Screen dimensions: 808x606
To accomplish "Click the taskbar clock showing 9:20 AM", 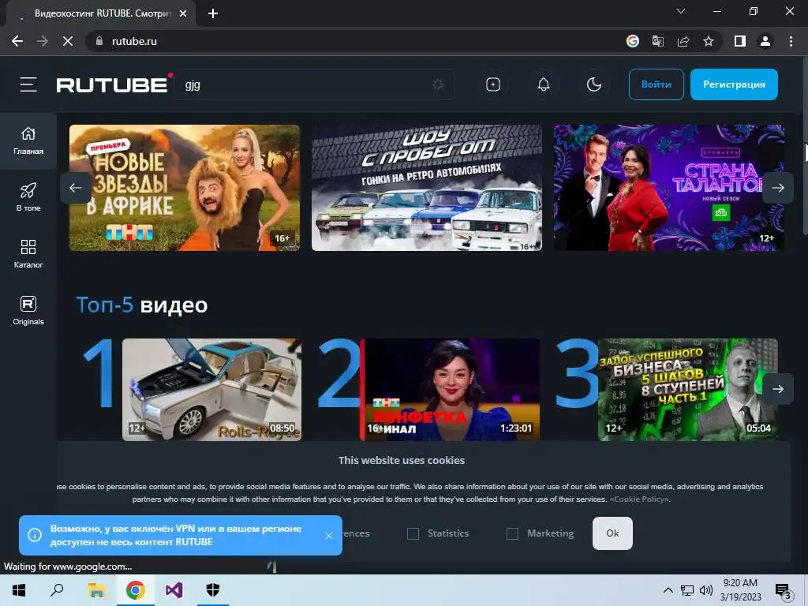I will click(740, 590).
